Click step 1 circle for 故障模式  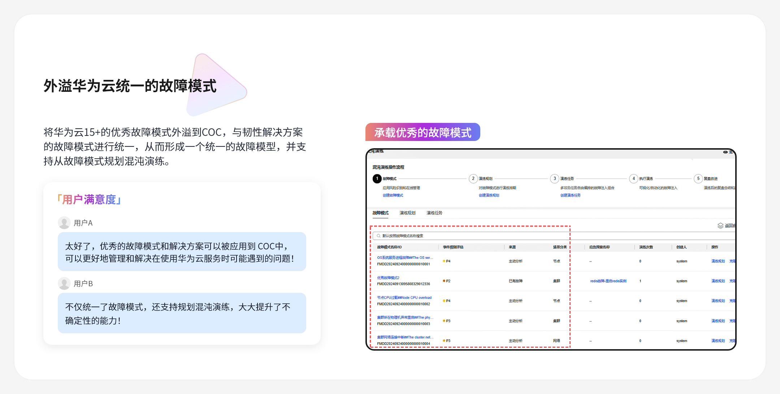(377, 179)
